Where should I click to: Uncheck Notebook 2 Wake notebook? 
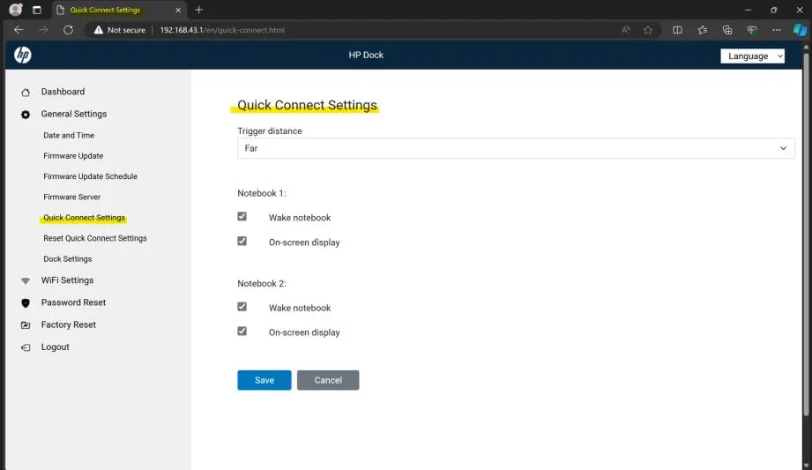(x=242, y=307)
